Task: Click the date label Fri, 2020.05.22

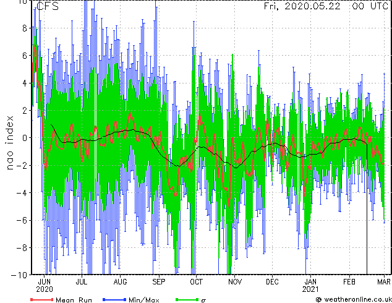Action: [x=302, y=6]
